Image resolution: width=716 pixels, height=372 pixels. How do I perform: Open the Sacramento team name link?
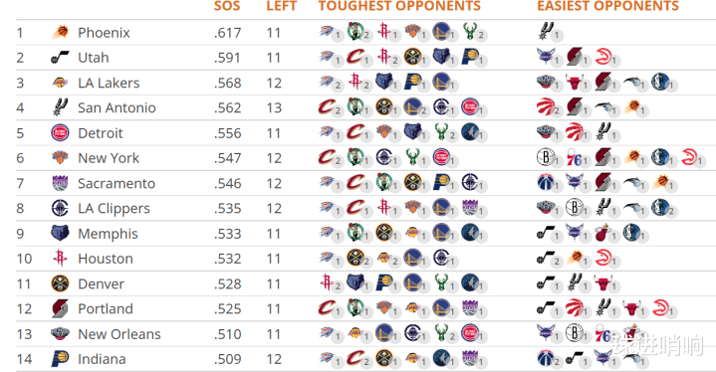(117, 183)
